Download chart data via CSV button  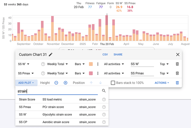[105, 55]
